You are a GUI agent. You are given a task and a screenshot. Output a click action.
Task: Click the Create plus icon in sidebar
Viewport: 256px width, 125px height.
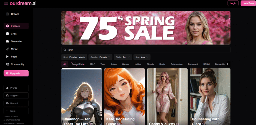7,14
